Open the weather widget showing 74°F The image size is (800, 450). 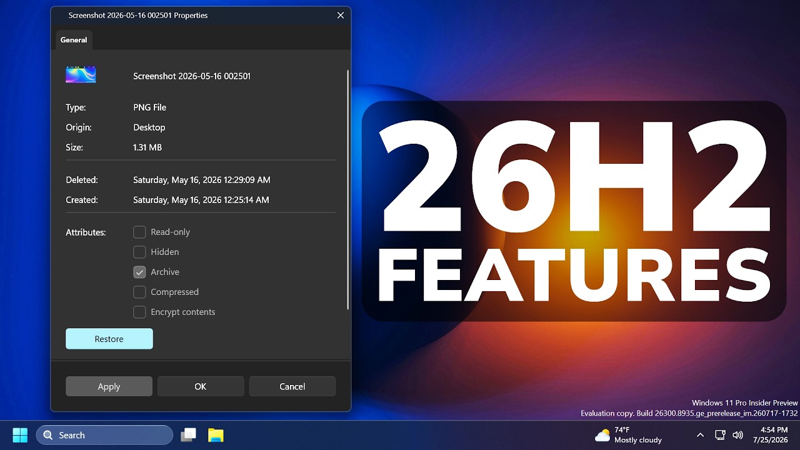pos(628,435)
